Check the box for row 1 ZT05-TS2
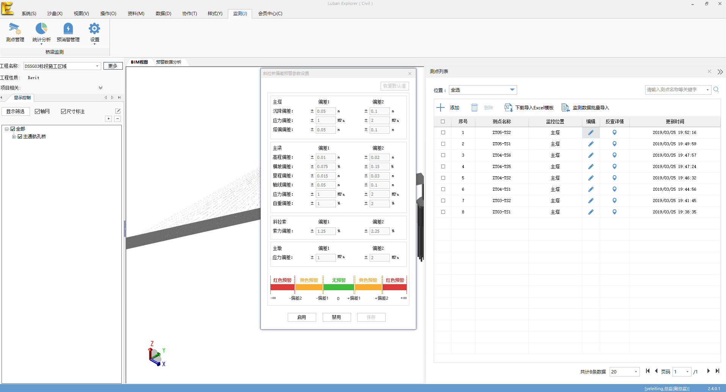Image resolution: width=726 pixels, height=392 pixels. click(x=443, y=132)
